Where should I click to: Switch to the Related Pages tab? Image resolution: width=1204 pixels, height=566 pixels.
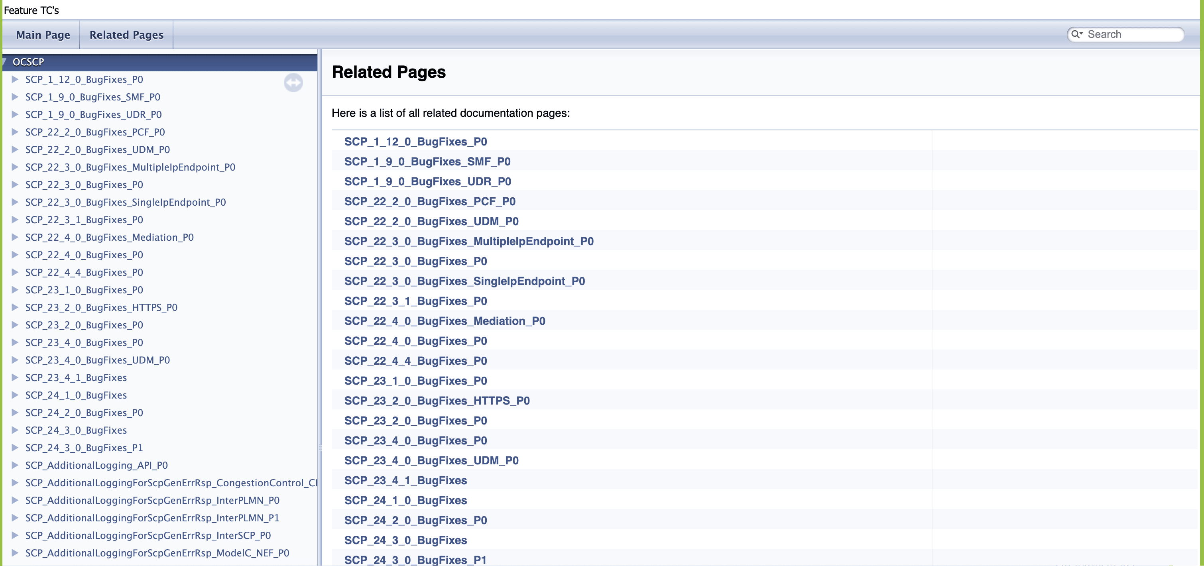[126, 35]
